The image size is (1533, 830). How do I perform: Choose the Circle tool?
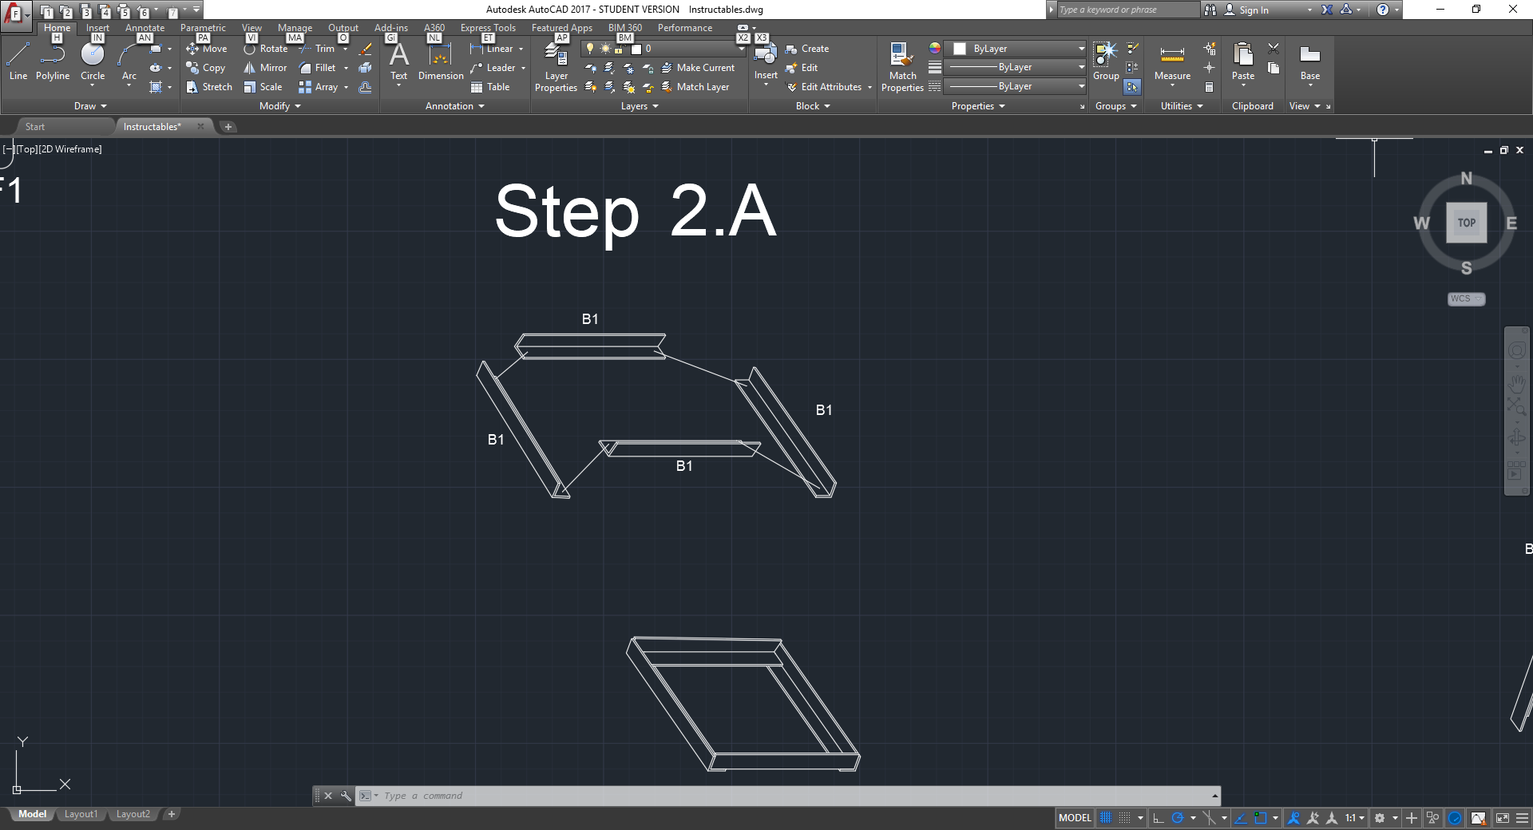click(x=93, y=61)
